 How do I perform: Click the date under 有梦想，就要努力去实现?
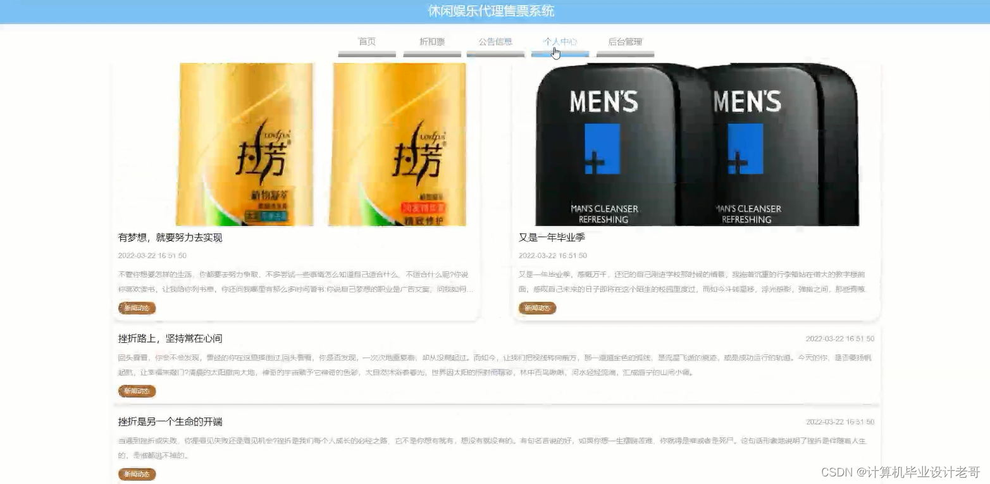coord(152,256)
